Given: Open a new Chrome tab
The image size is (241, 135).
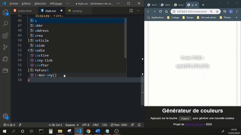Looking at the screenshot, I should tap(203, 5).
